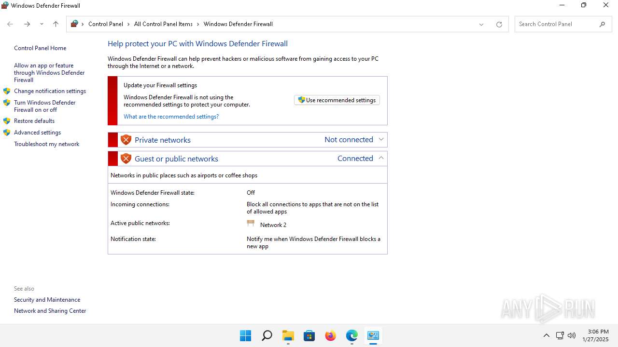Click the network tray icon
618x347 pixels.
(x=560, y=335)
